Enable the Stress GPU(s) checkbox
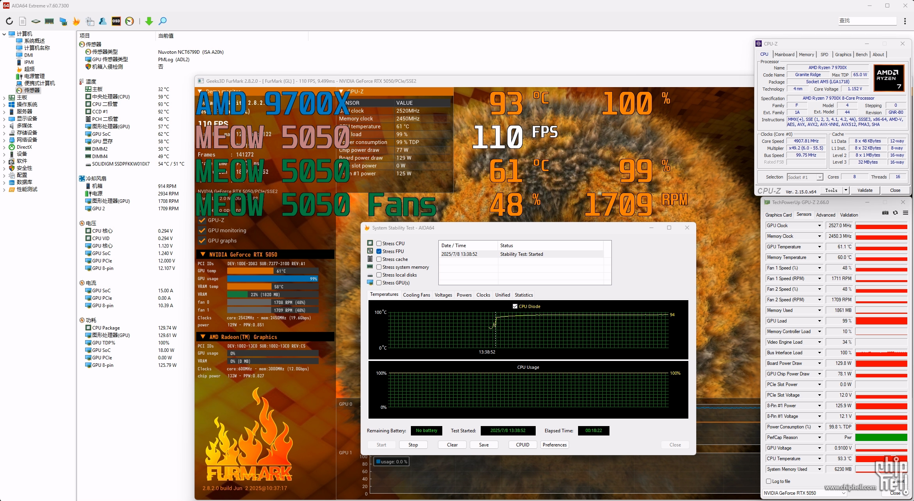The image size is (914, 501). coord(379,283)
